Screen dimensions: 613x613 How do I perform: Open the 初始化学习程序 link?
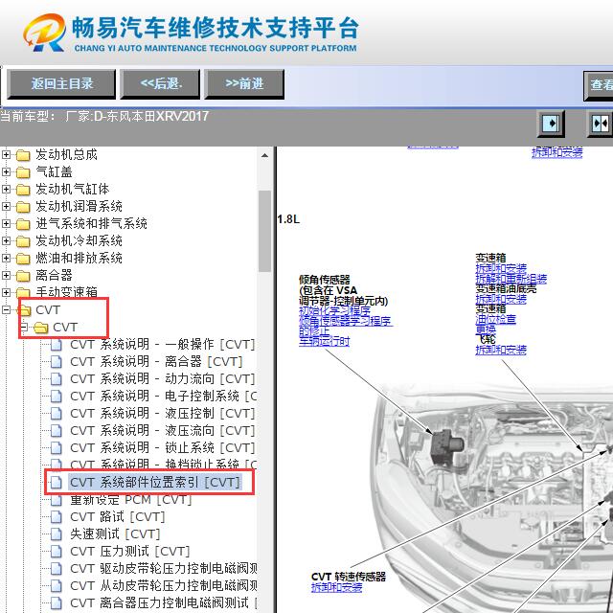click(334, 311)
